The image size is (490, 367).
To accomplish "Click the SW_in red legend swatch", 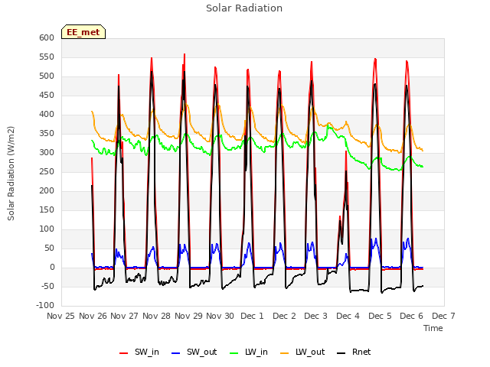I will [x=124, y=353].
